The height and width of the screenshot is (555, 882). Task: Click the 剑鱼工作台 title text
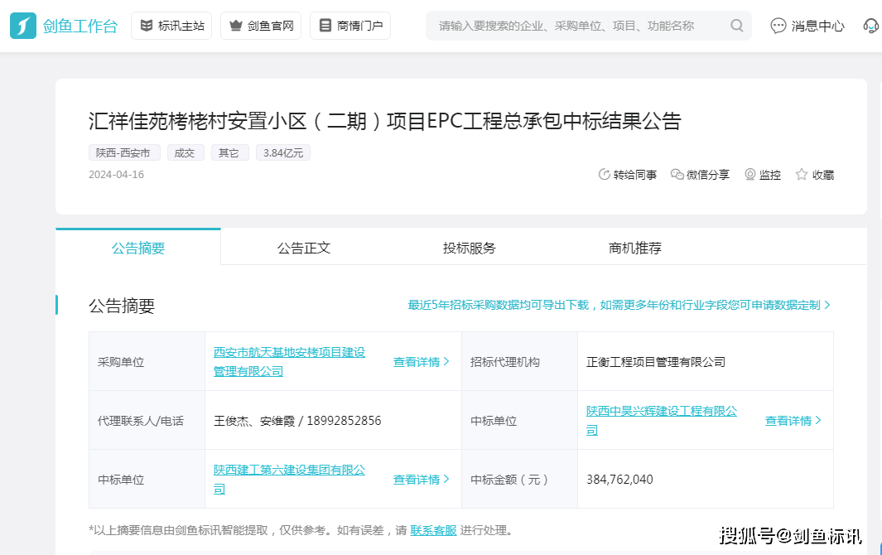tap(80, 26)
